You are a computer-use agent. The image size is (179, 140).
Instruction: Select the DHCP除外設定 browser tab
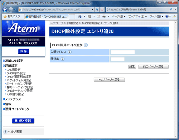[47, 17]
